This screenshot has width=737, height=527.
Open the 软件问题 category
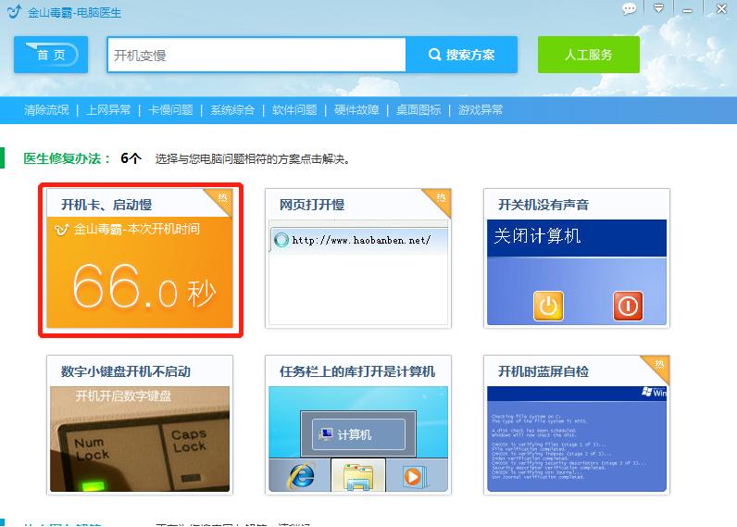(x=294, y=110)
